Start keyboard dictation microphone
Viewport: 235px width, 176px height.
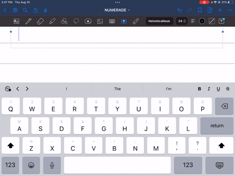tap(52, 165)
